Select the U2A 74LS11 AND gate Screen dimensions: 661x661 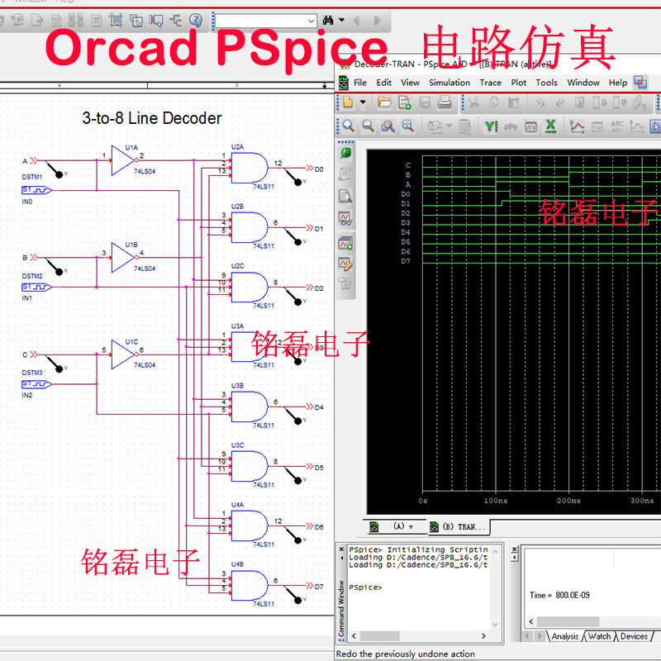250,168
